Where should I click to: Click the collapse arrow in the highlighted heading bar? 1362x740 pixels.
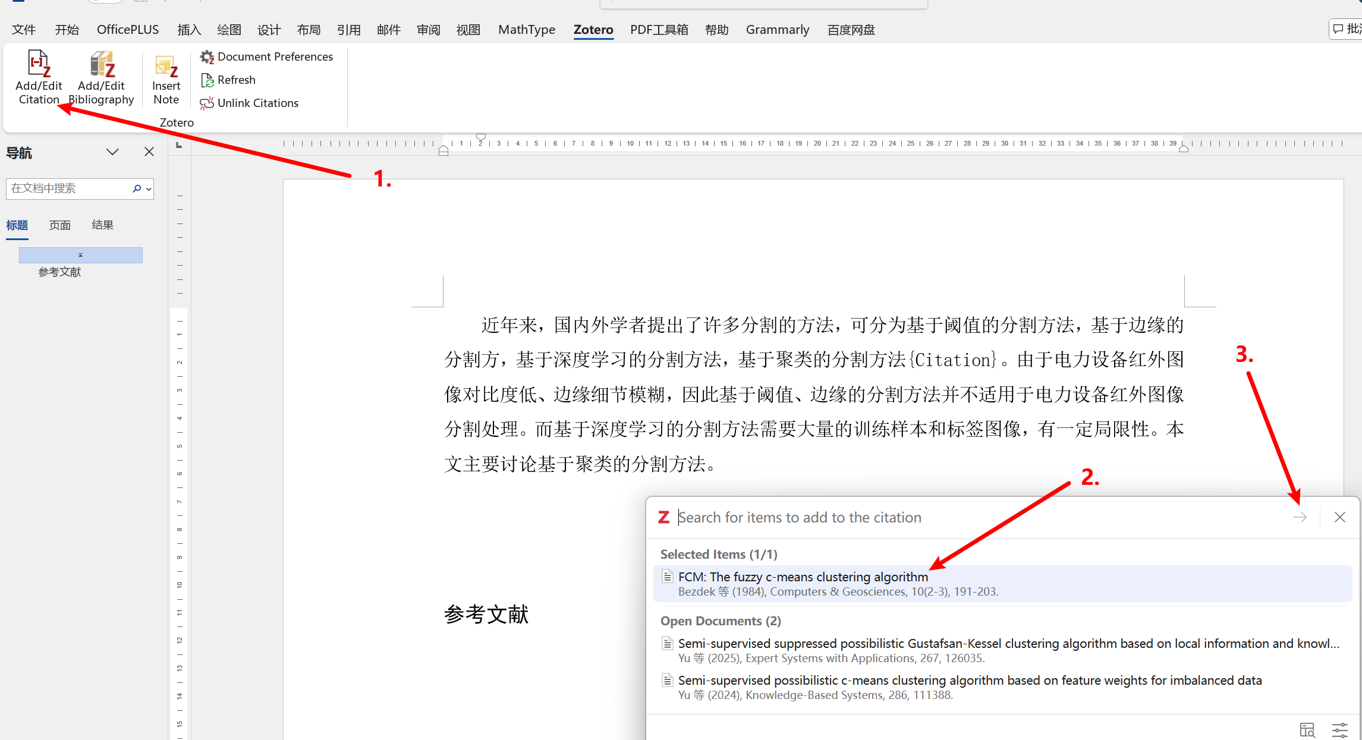point(80,255)
